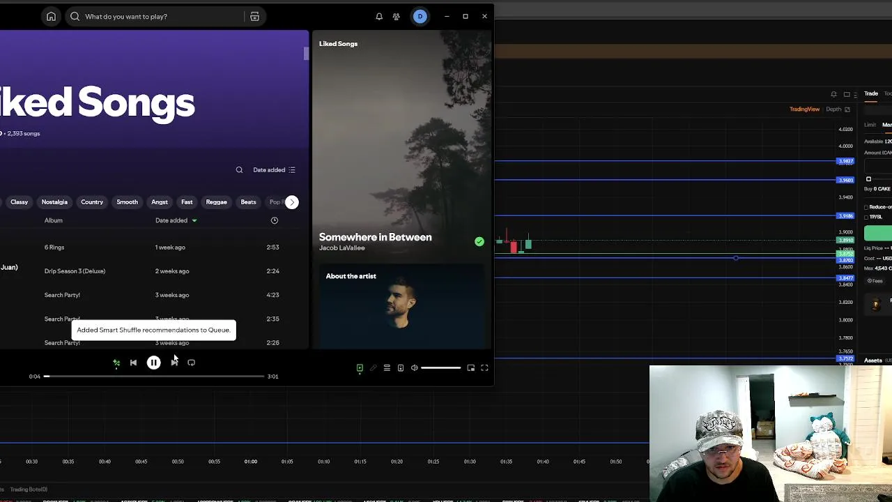
Task: Show more mood filters with right chevron
Action: 292,202
